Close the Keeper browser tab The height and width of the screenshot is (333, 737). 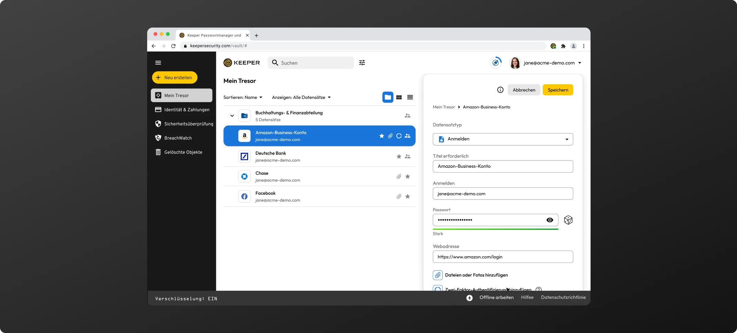(247, 35)
